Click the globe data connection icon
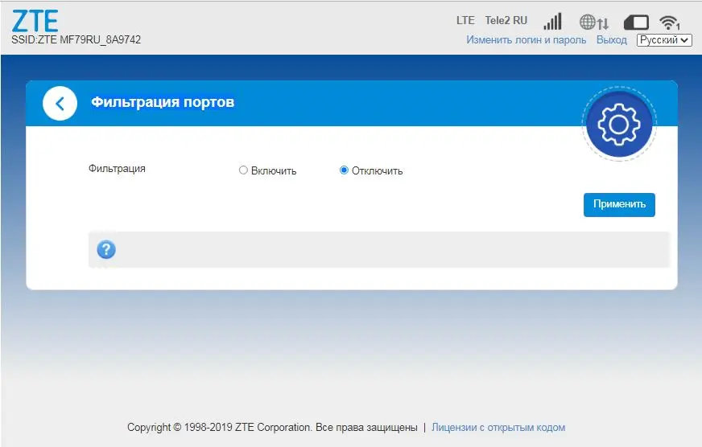Viewport: 702px width, 447px height. point(594,22)
